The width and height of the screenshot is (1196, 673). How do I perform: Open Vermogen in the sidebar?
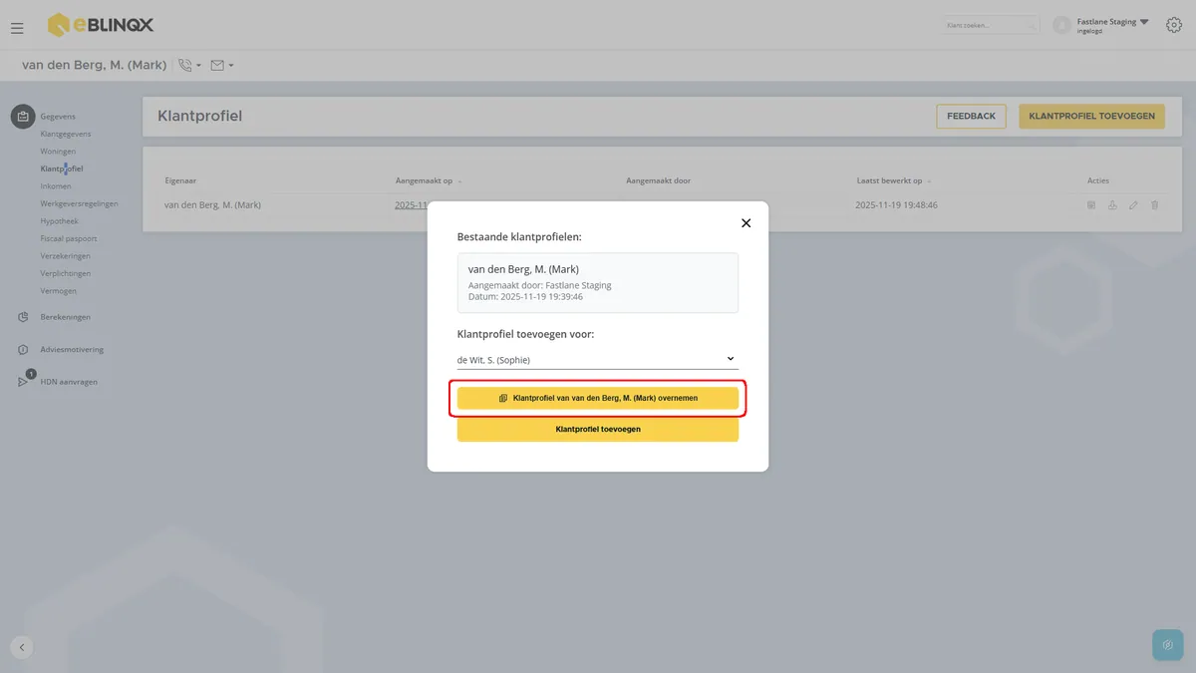(x=59, y=291)
